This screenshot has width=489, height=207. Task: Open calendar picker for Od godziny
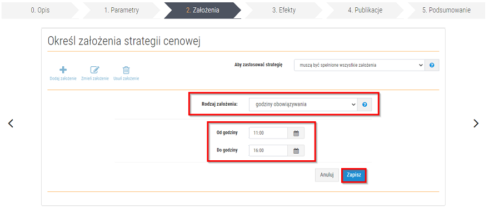[296, 133]
